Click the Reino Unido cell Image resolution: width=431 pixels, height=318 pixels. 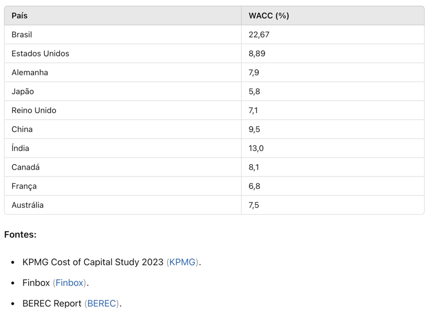(34, 110)
